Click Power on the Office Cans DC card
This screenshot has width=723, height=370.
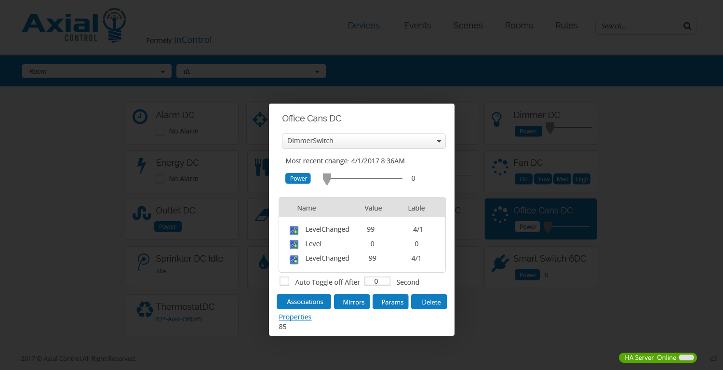[x=528, y=226]
